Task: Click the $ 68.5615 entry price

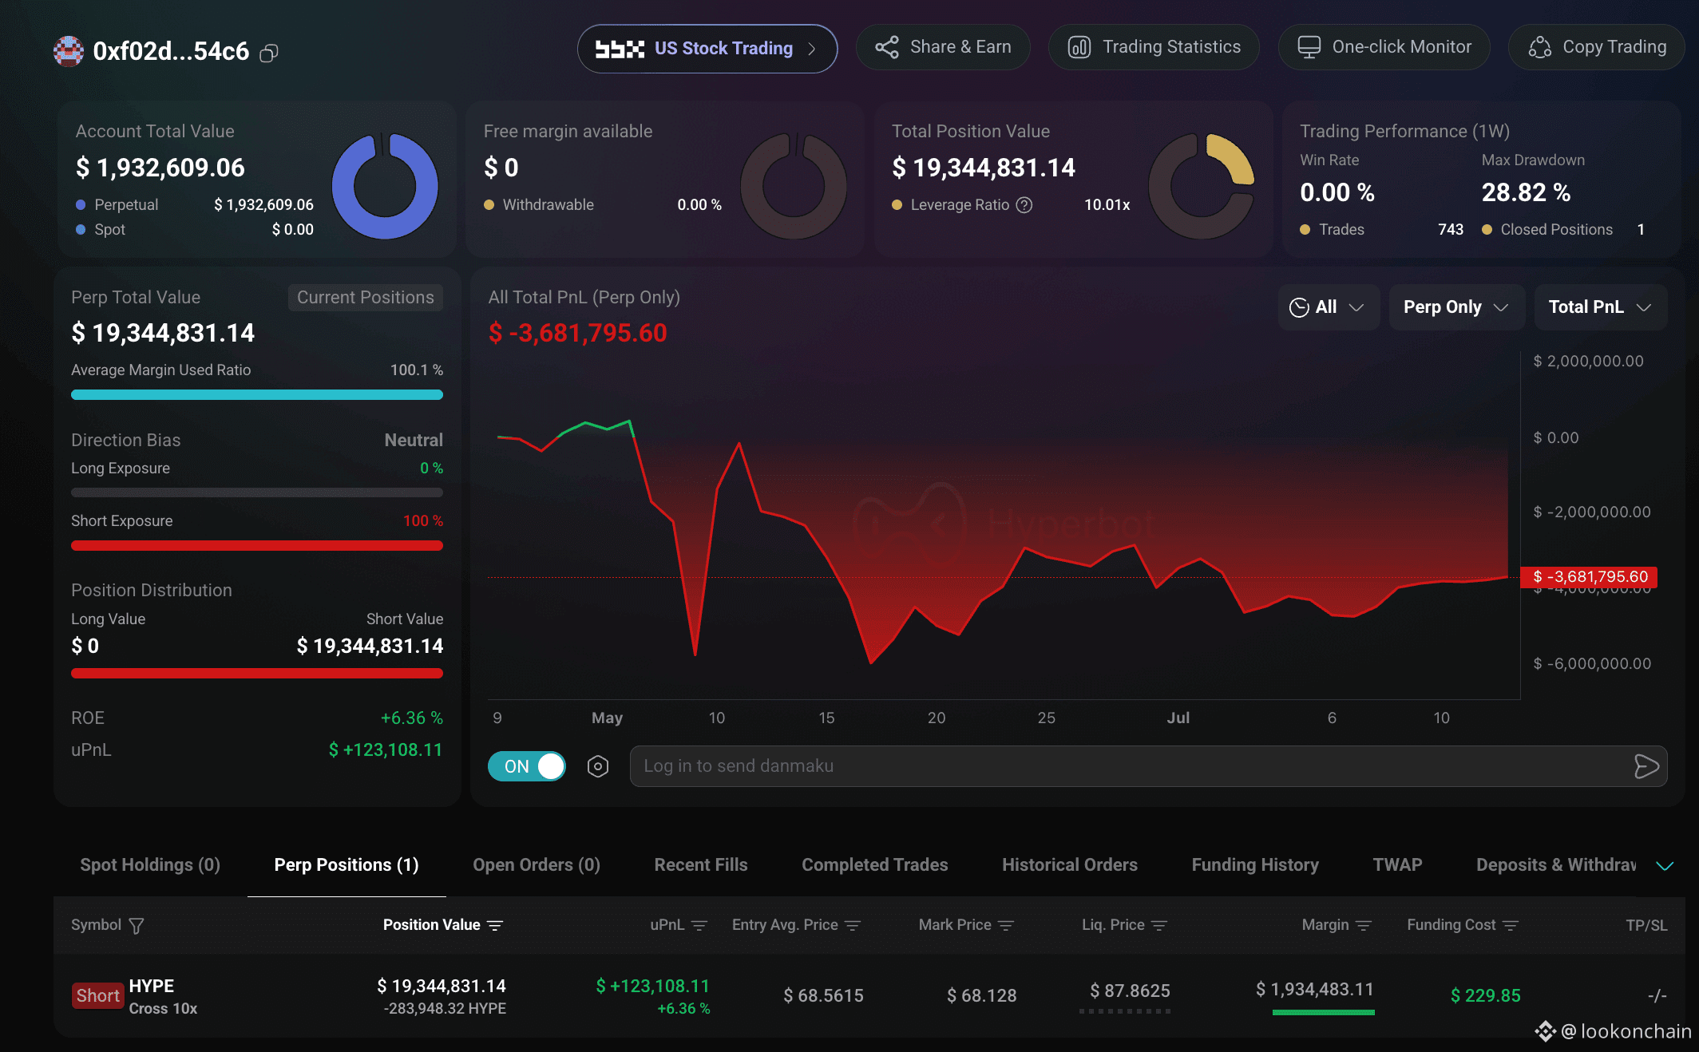Action: click(x=823, y=996)
